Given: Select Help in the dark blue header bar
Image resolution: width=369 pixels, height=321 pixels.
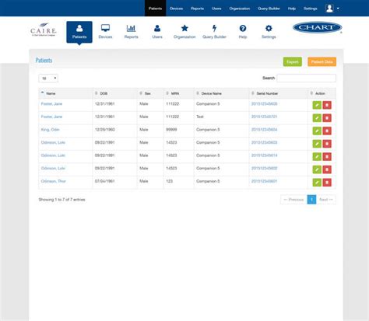Looking at the screenshot, I should point(292,9).
